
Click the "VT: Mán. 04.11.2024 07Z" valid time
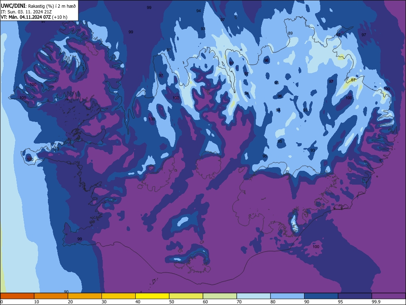[26, 17]
